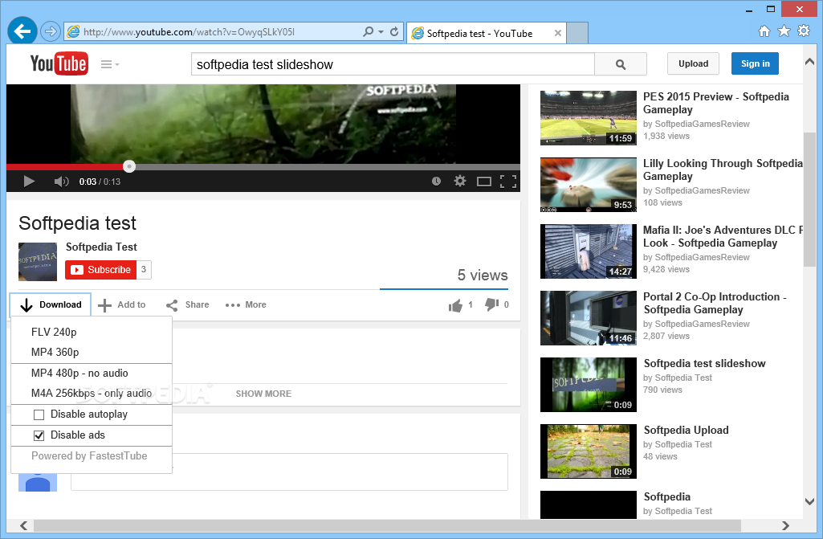Open PES 2015 Preview video thumbnail

click(x=589, y=118)
